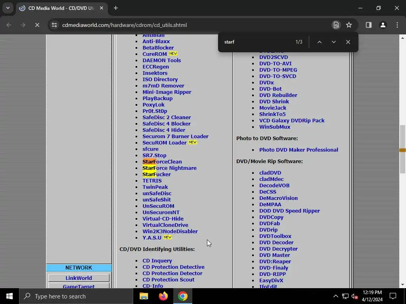The height and width of the screenshot is (304, 406).
Task: View site information icon in address bar
Action: tap(54, 25)
